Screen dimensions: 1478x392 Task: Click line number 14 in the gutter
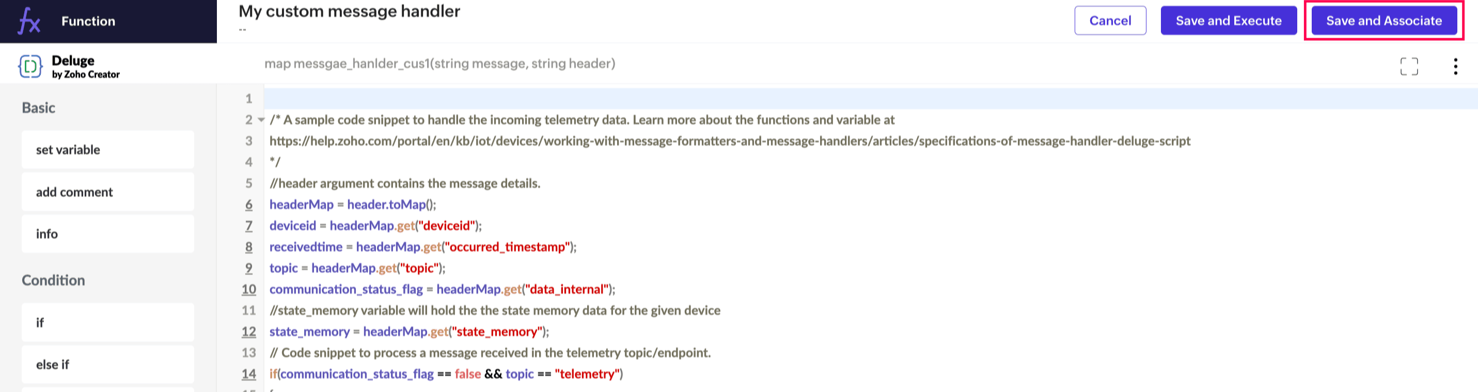pyautogui.click(x=248, y=374)
